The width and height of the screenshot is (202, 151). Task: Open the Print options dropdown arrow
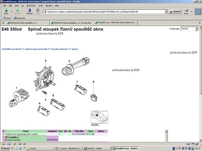coord(191,11)
